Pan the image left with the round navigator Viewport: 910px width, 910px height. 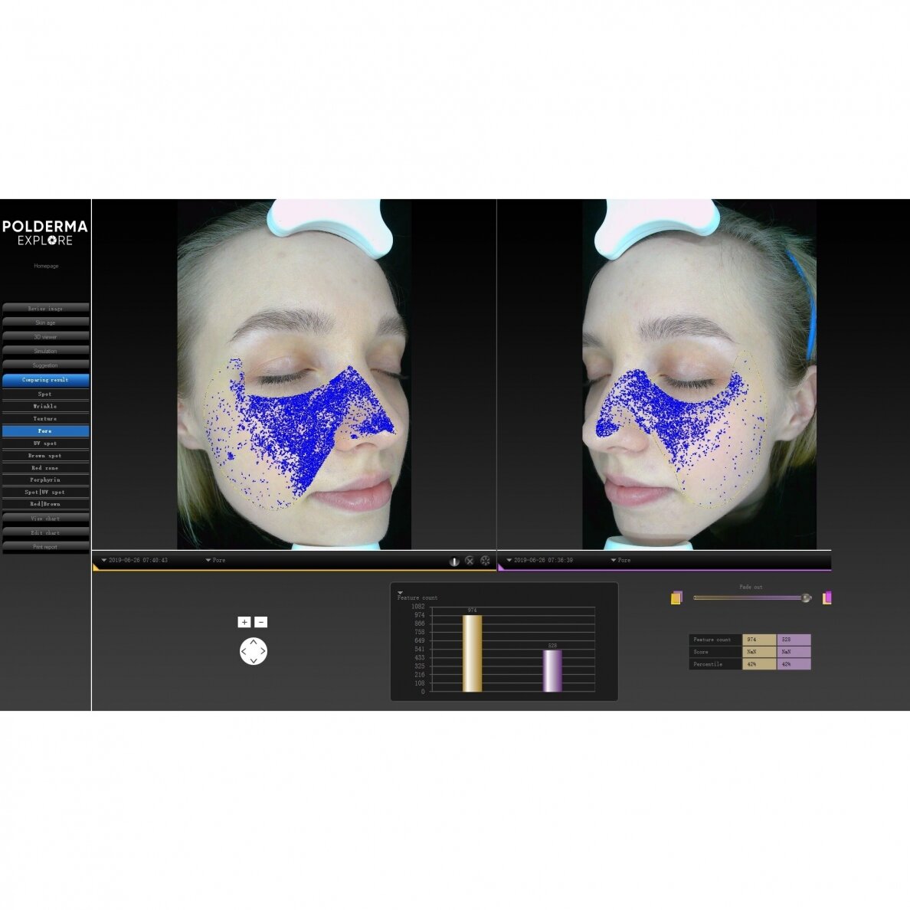tap(244, 651)
